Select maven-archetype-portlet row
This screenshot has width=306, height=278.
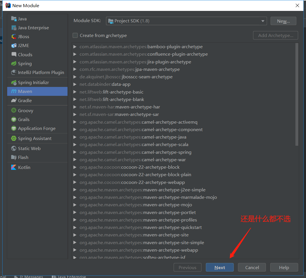point(183,213)
